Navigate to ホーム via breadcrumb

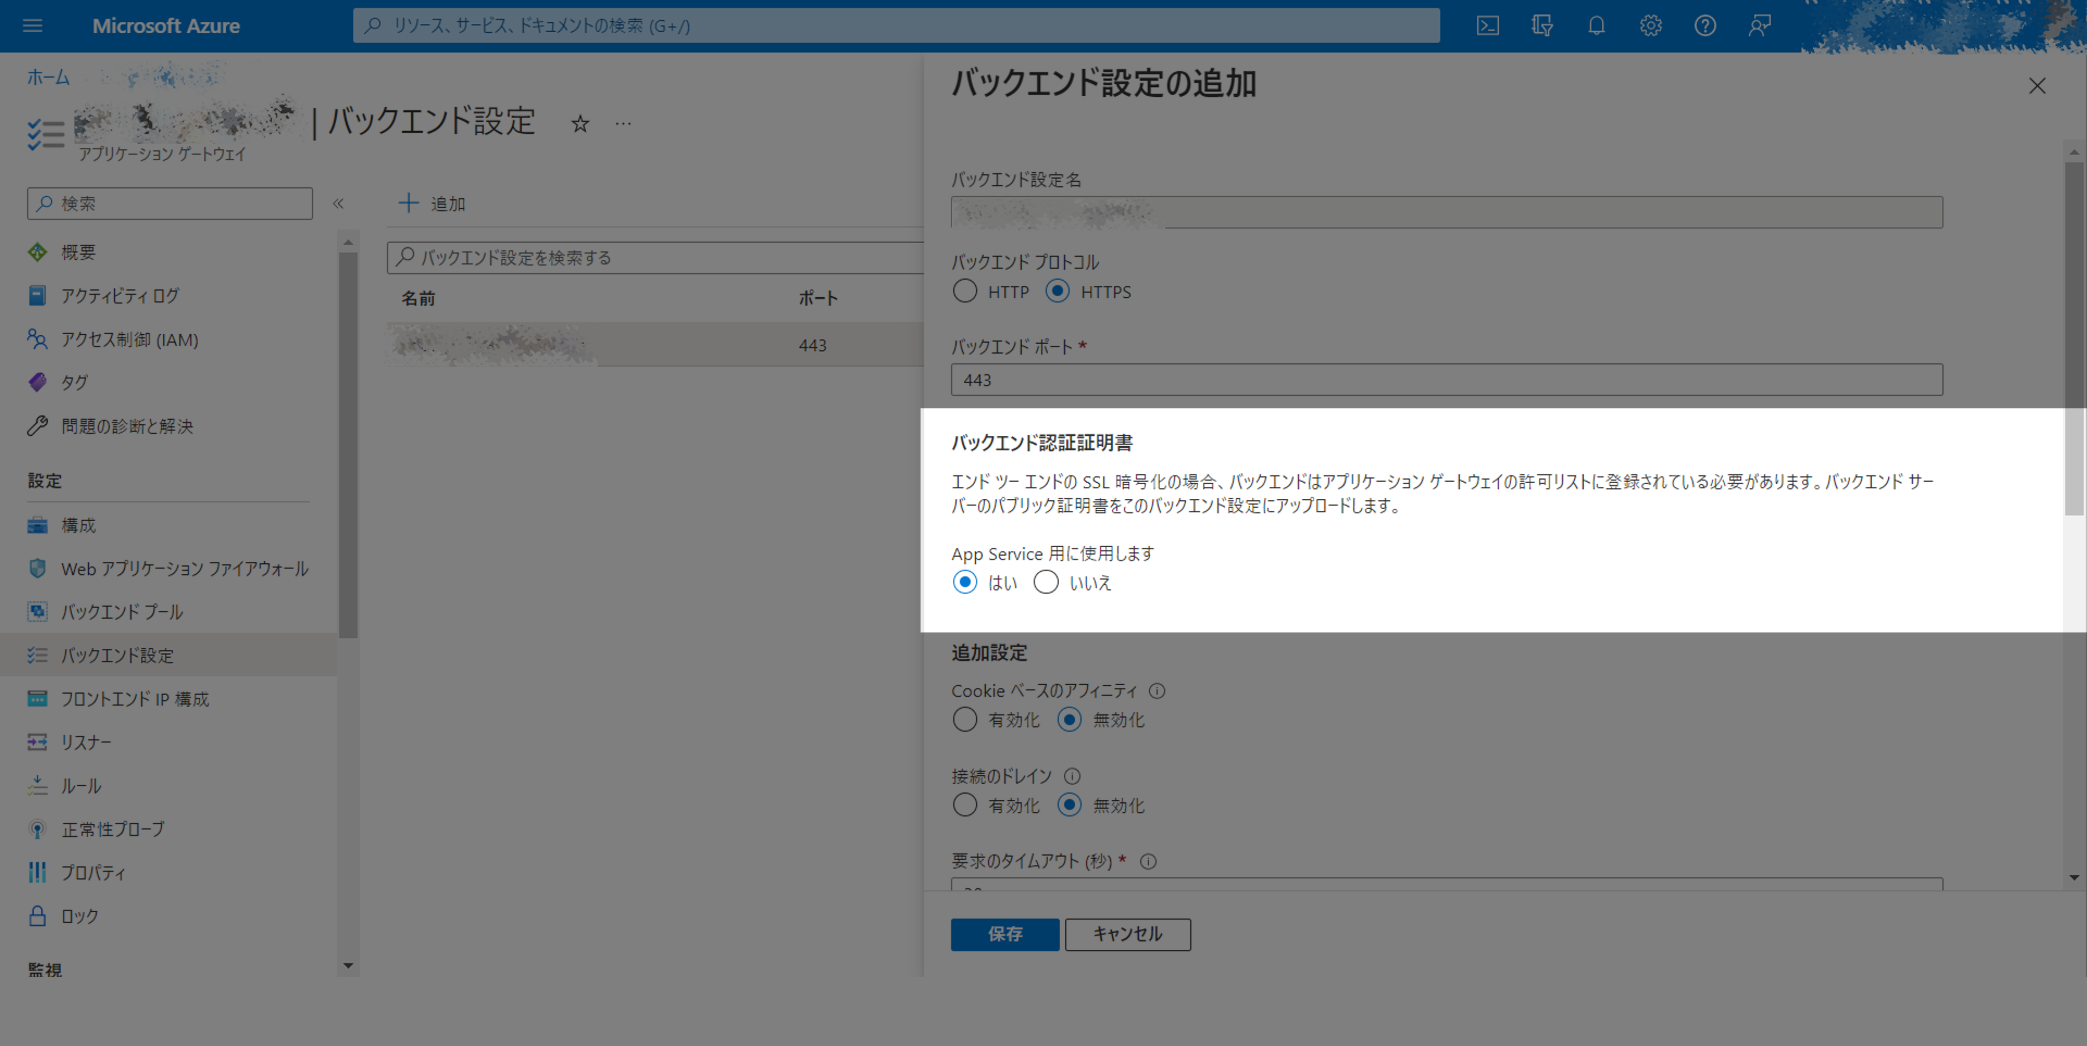click(48, 77)
